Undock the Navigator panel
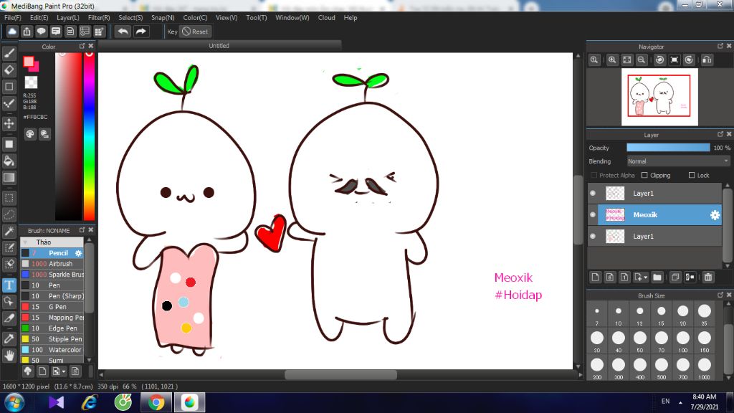The width and height of the screenshot is (734, 413). click(x=720, y=46)
